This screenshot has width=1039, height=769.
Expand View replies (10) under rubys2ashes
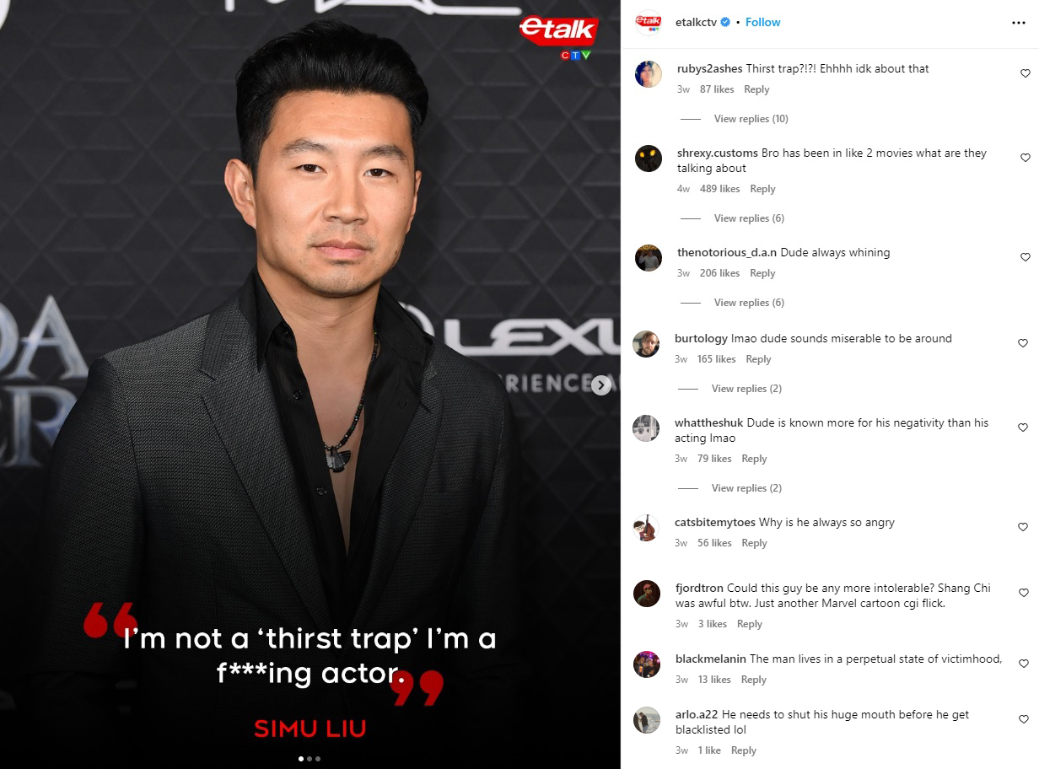751,119
